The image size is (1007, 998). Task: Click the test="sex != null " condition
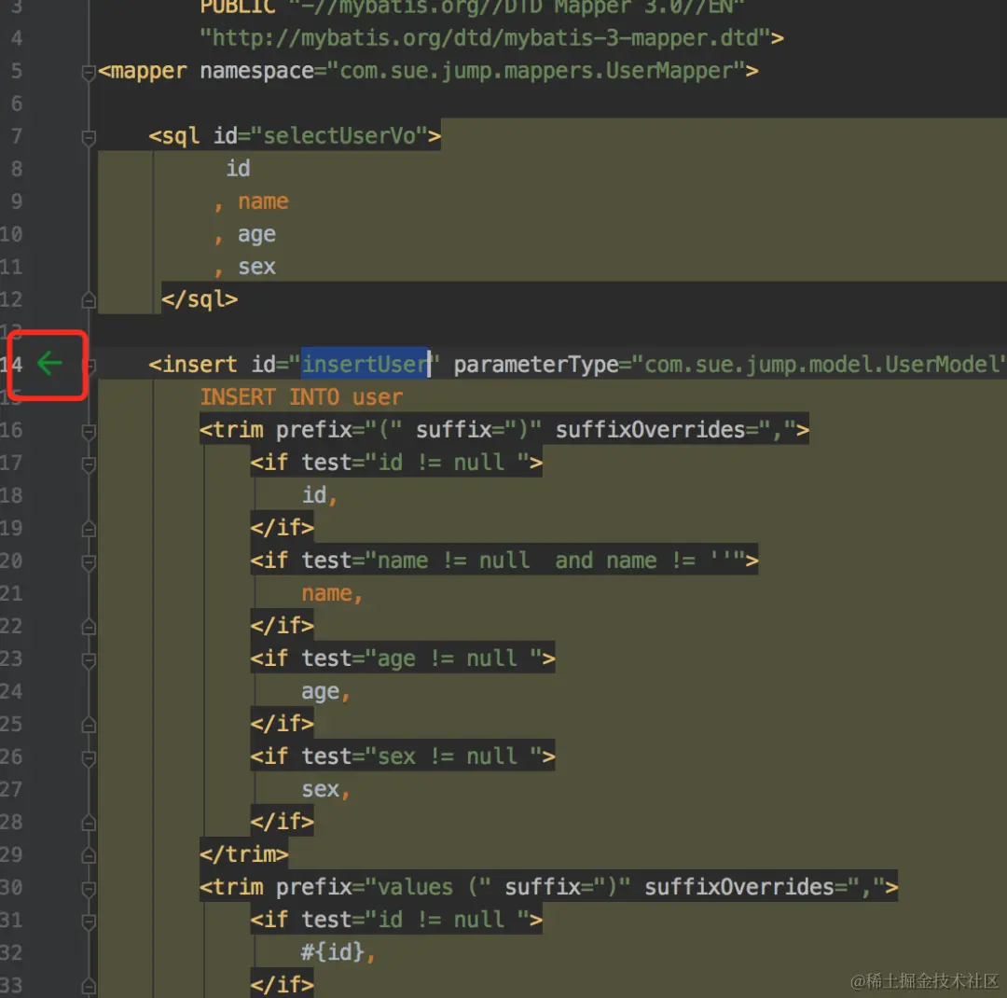pyautogui.click(x=421, y=756)
